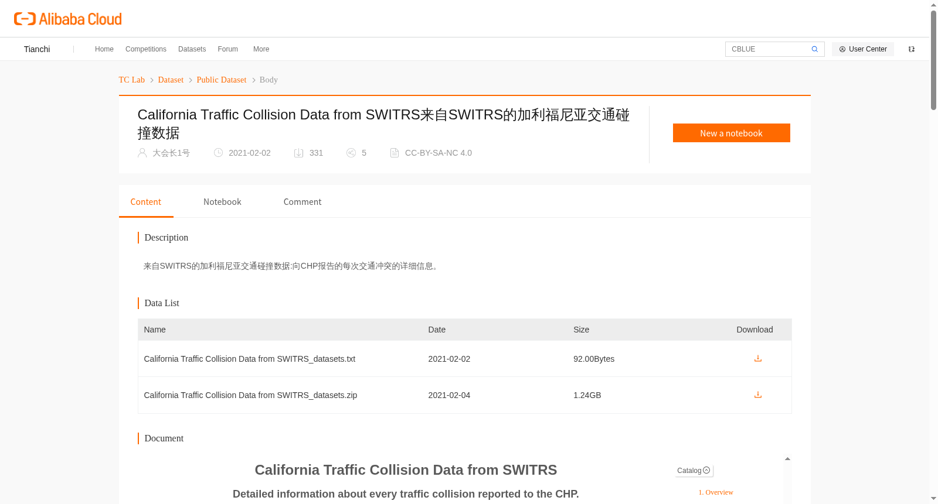Image resolution: width=938 pixels, height=504 pixels.
Task: Download the SWITRS_datasets.txt file
Action: pyautogui.click(x=758, y=358)
